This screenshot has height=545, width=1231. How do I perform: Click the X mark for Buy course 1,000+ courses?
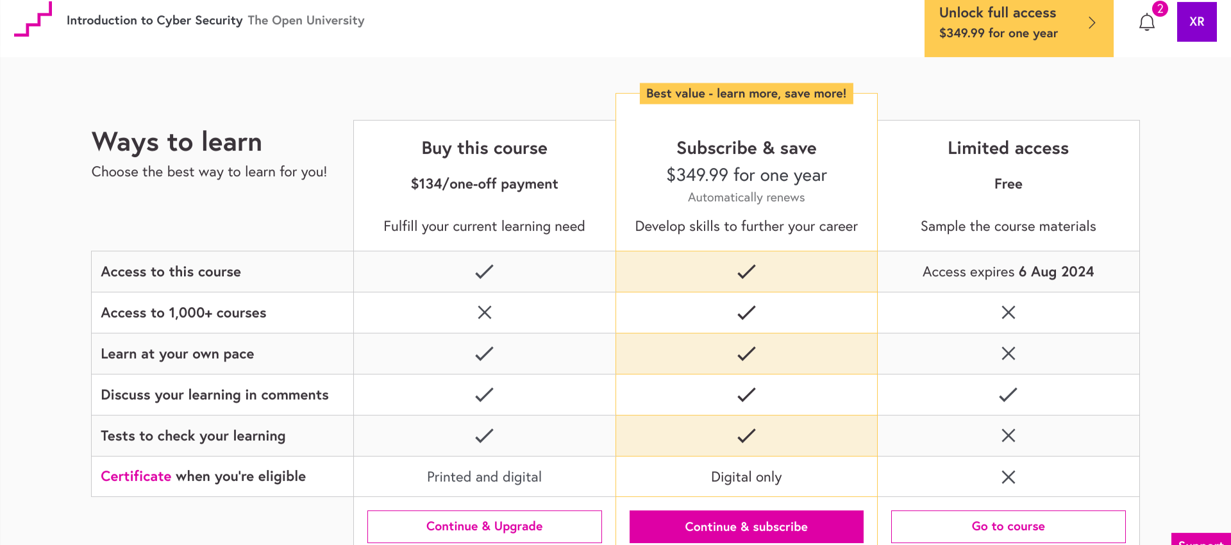[484, 313]
